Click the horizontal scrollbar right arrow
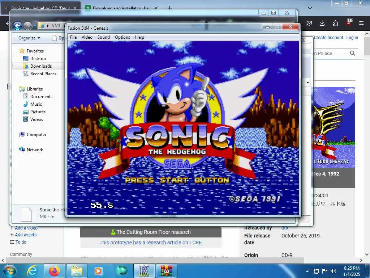370x278 pixels. pos(361,260)
